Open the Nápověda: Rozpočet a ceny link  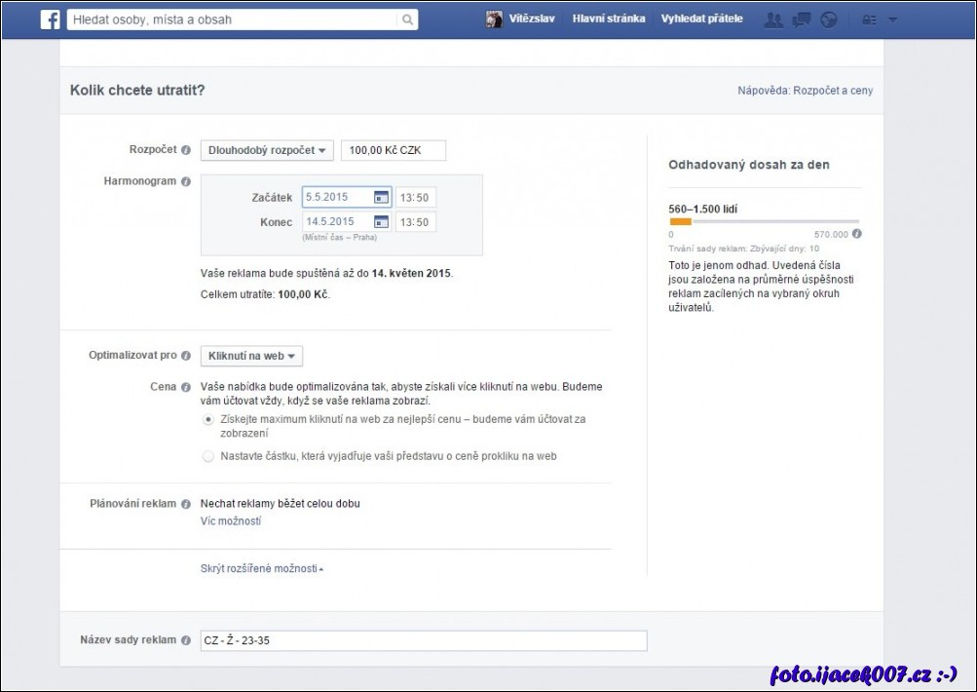click(805, 91)
